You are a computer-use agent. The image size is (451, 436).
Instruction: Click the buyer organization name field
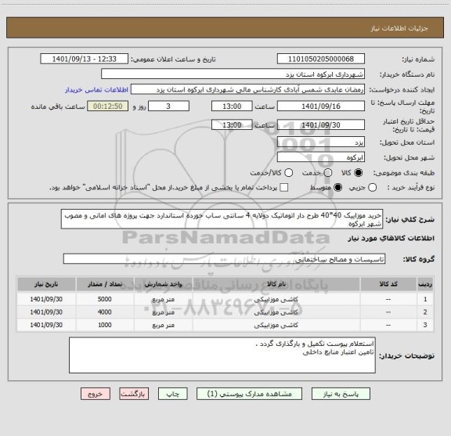coord(233,74)
